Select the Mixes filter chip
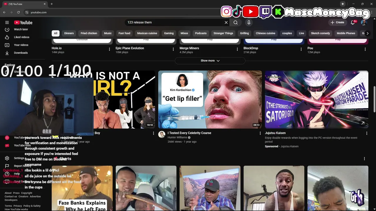The width and height of the screenshot is (376, 211). (184, 33)
